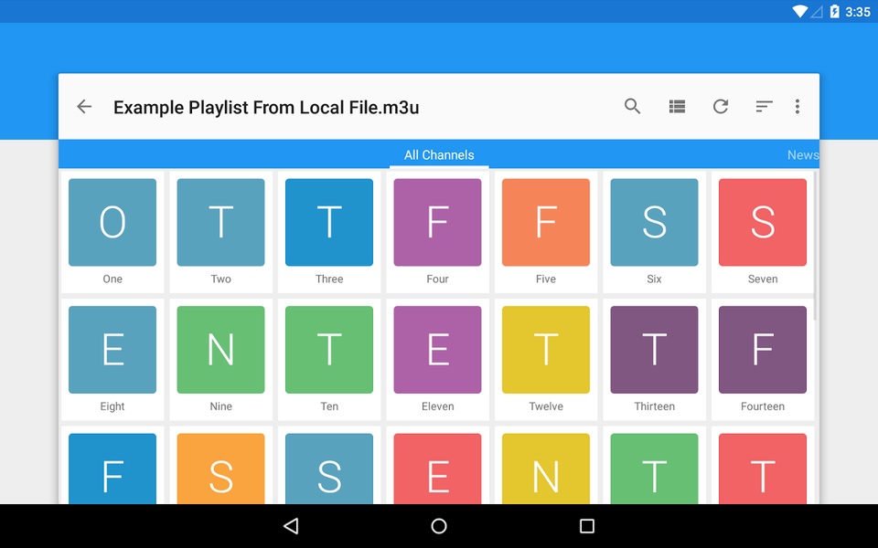This screenshot has height=548, width=878.
Task: Open the yellow Twelve channel tile
Action: click(546, 359)
